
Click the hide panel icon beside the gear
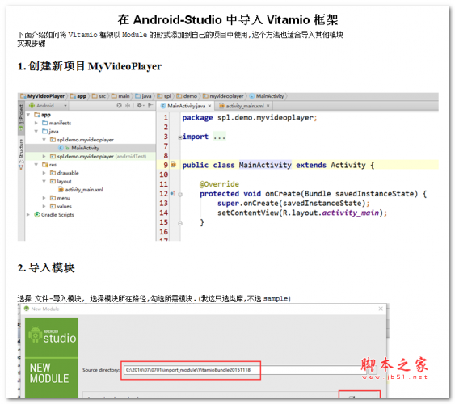[150, 106]
